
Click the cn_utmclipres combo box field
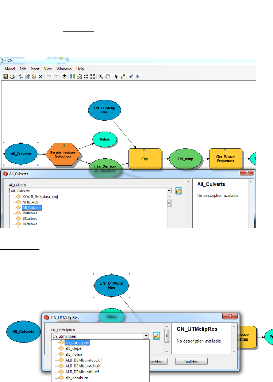[x=97, y=336]
